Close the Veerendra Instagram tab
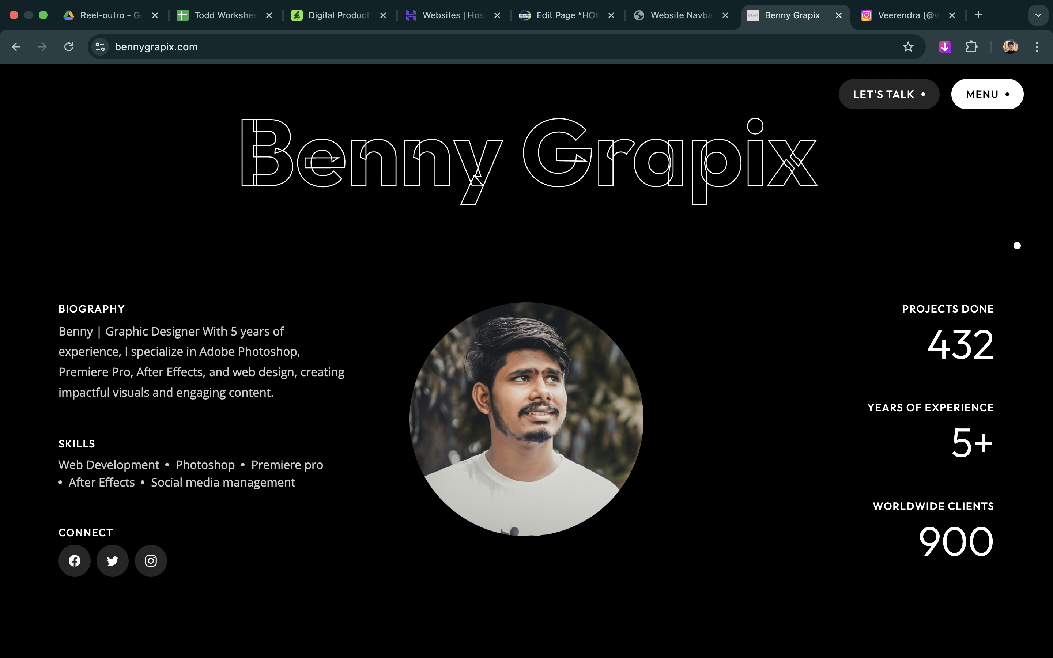 [952, 15]
